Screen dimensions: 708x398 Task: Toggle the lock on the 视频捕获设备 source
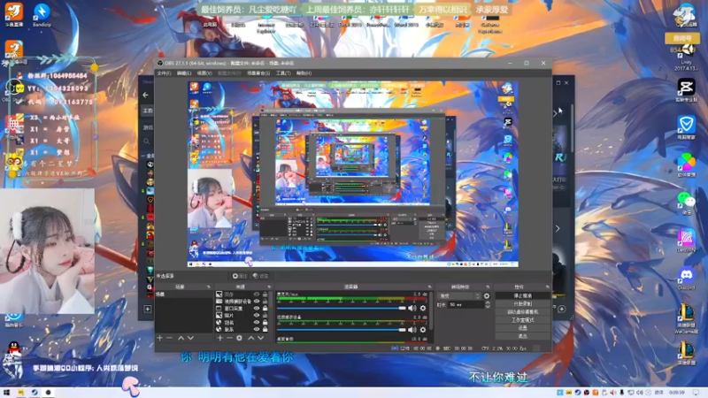coord(265,302)
